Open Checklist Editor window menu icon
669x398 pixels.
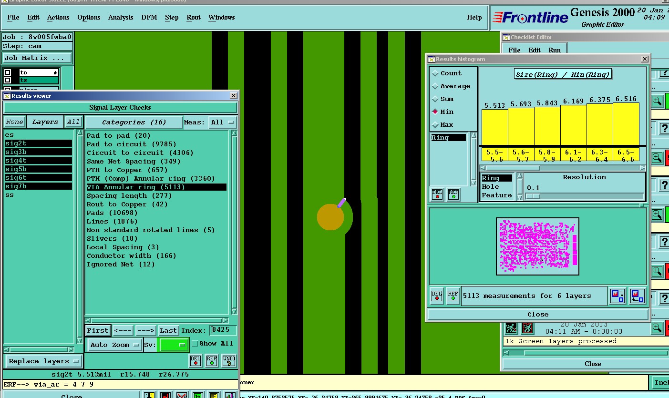click(507, 37)
